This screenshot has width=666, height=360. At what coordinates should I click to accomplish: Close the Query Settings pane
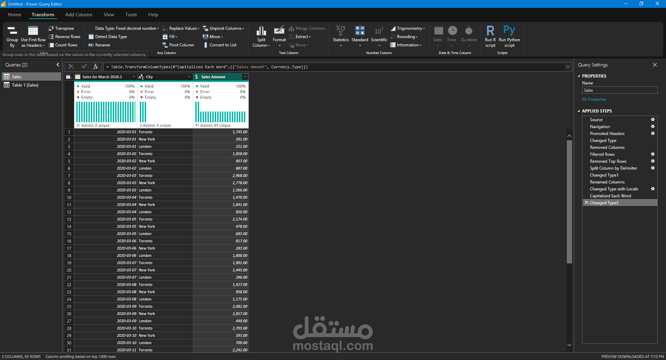tap(655, 65)
